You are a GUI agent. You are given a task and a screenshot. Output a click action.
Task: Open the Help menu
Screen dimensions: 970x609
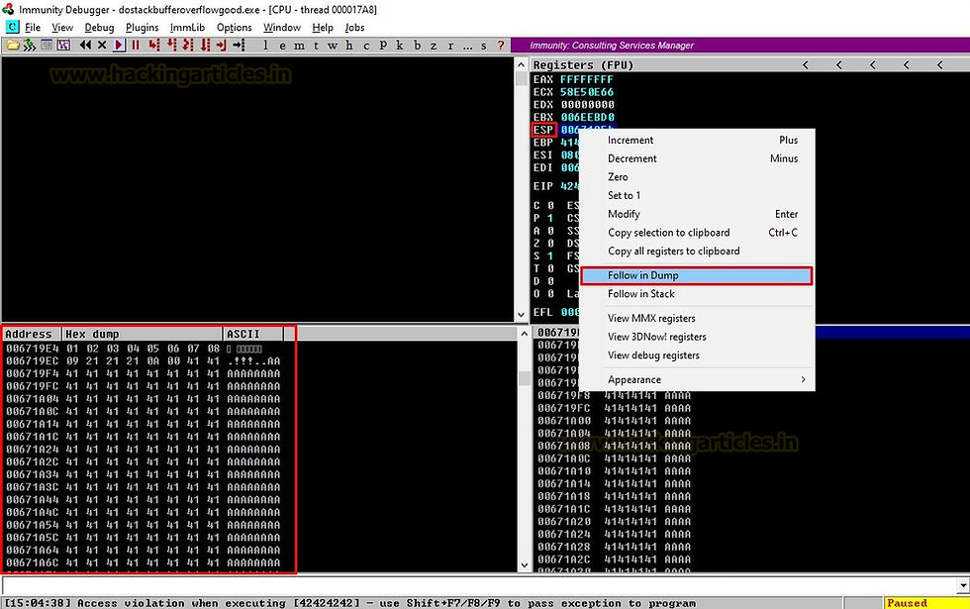(x=323, y=28)
